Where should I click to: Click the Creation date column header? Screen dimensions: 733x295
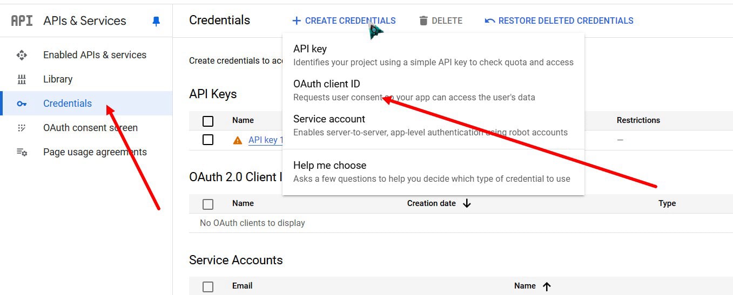click(x=431, y=203)
